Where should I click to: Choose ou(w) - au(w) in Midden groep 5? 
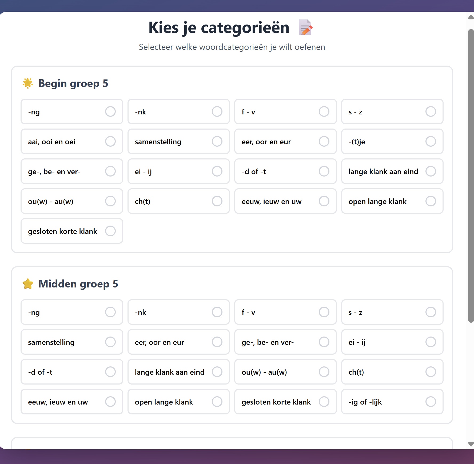[x=285, y=372]
